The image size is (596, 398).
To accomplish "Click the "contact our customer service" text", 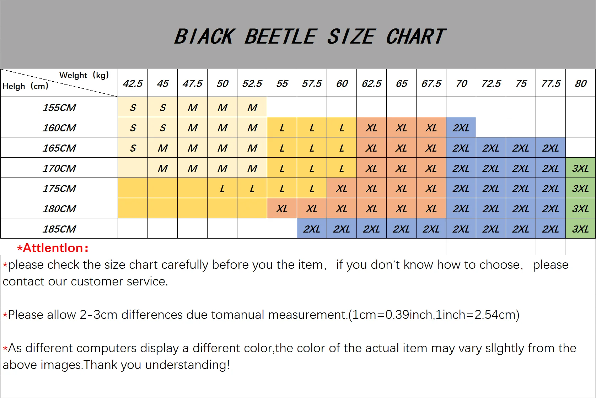I will pos(85,282).
